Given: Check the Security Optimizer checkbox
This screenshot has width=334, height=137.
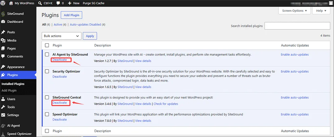Looking at the screenshot, I should (x=47, y=71).
